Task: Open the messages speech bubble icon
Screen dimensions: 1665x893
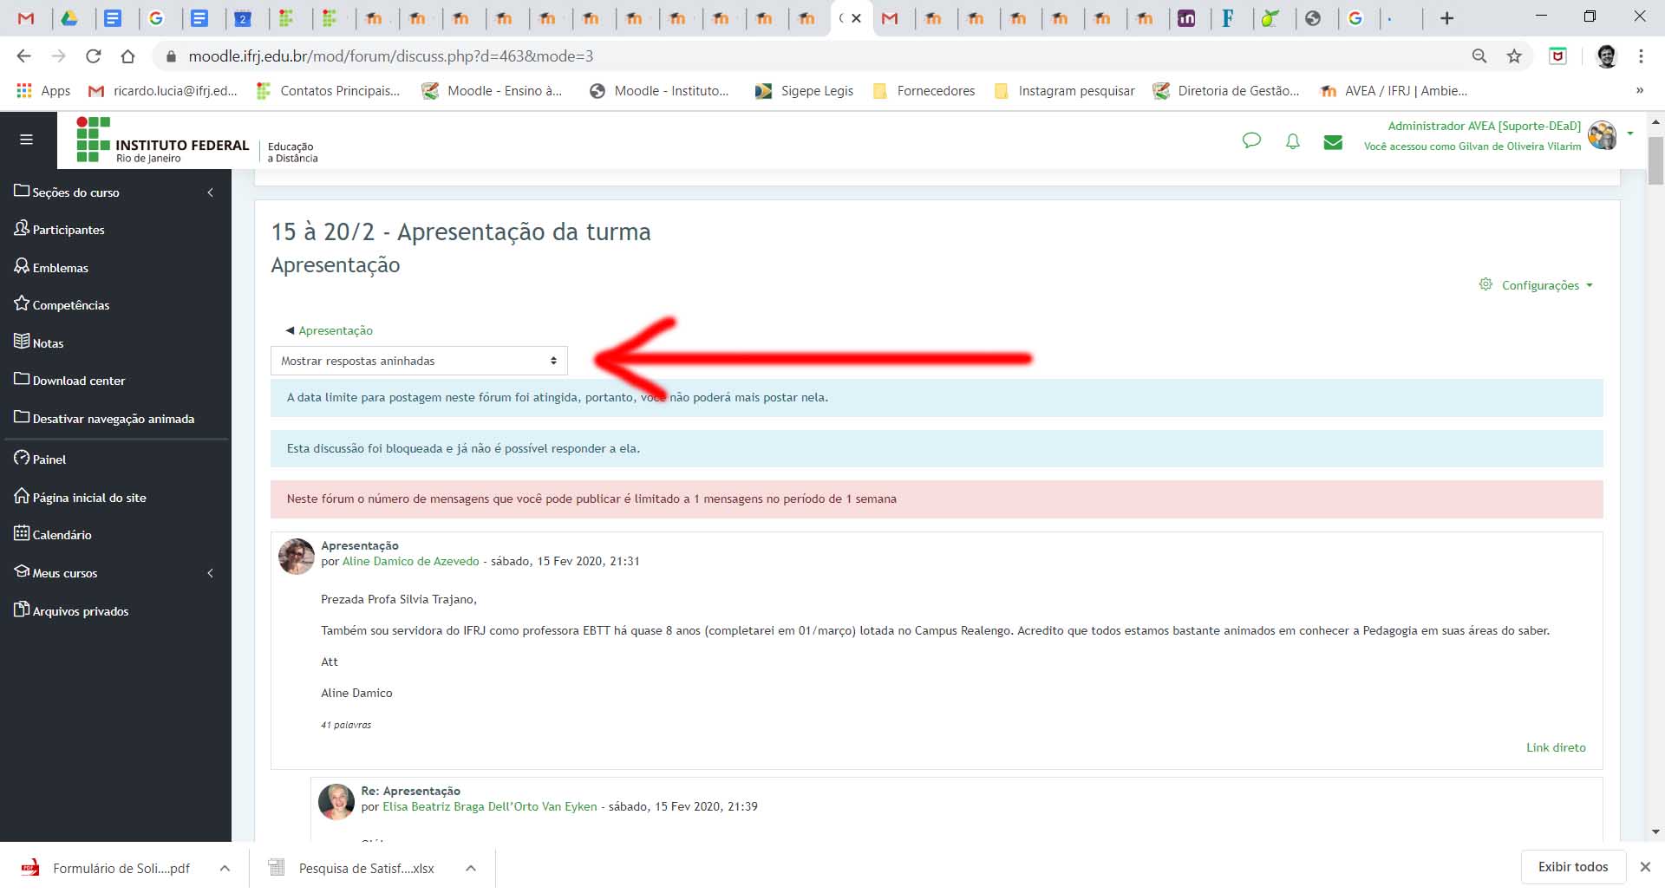Action: pos(1250,140)
